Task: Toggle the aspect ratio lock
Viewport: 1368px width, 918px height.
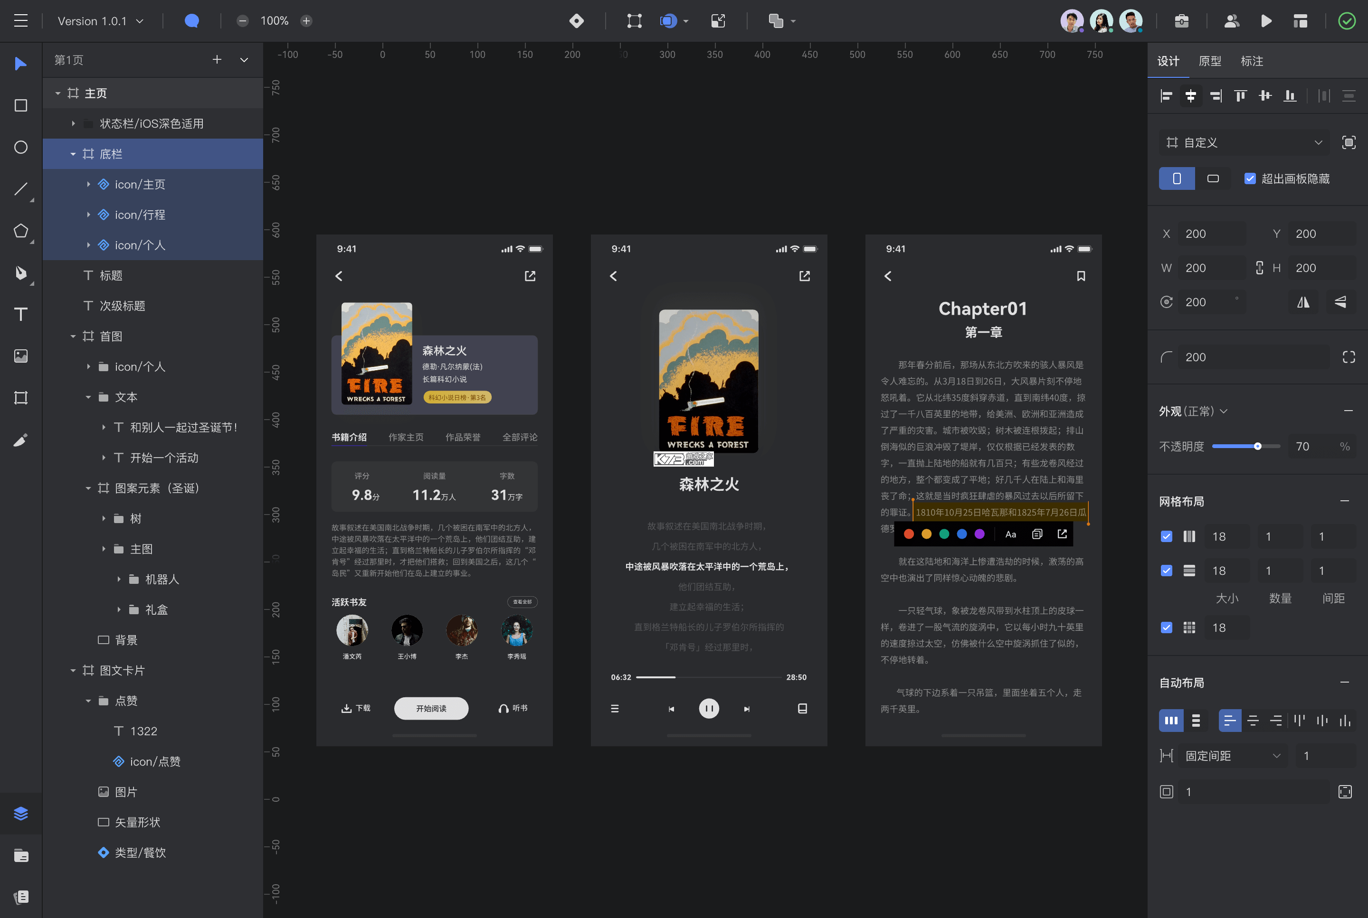Action: point(1259,268)
